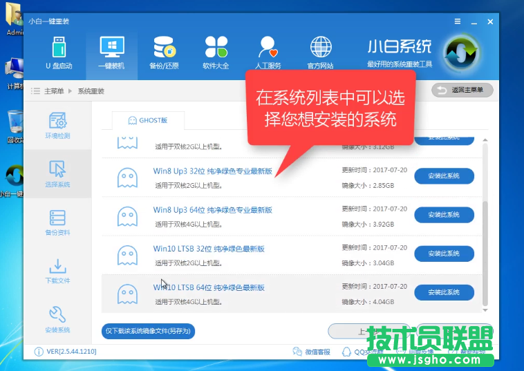Open Administrator folder on desktop
524x371 pixels.
(x=15, y=19)
